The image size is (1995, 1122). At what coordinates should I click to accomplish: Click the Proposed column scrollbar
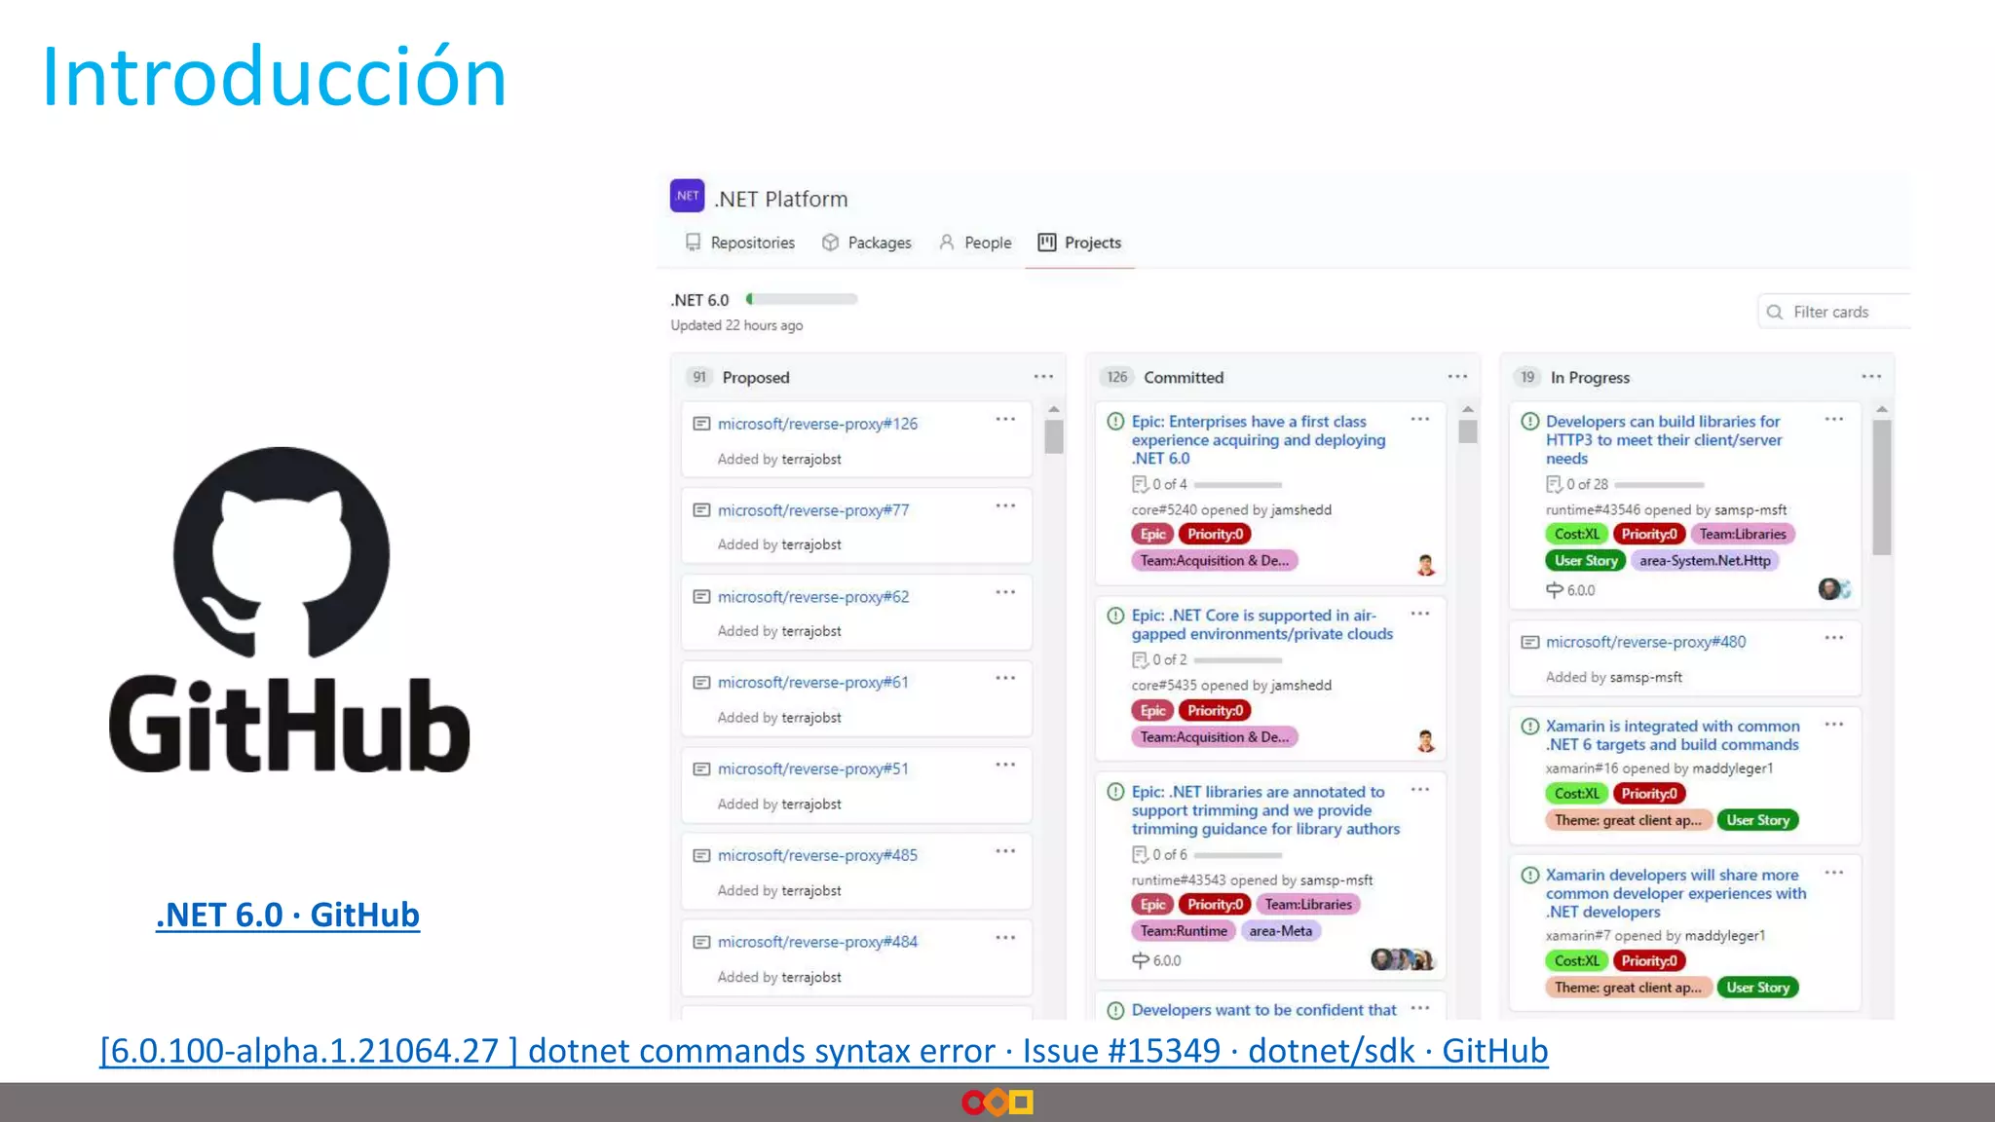click(1053, 436)
